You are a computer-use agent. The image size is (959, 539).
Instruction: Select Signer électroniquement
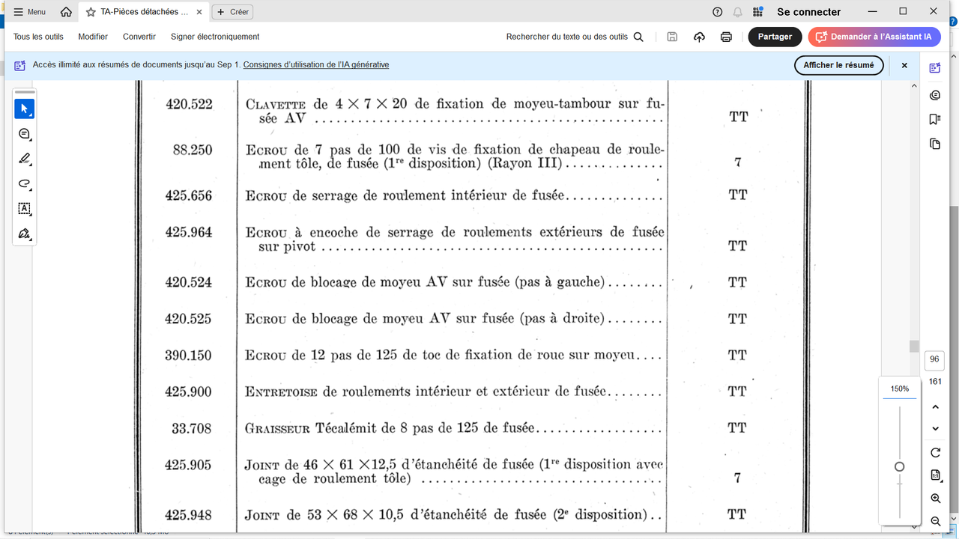click(215, 37)
